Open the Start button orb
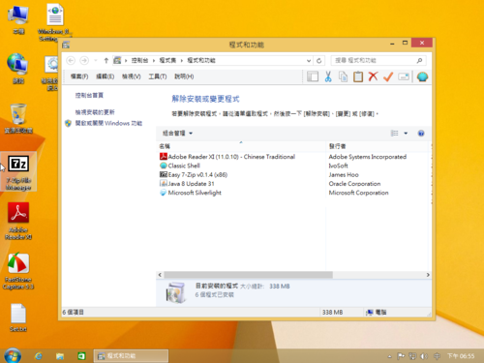The height and width of the screenshot is (363, 484). (13, 355)
